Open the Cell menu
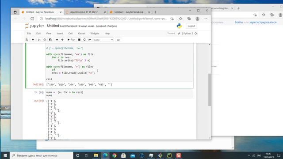The height and width of the screenshot is (159, 283). click(70, 34)
